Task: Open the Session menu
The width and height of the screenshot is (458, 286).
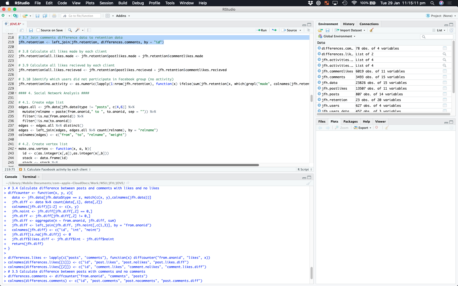Action: [x=106, y=3]
